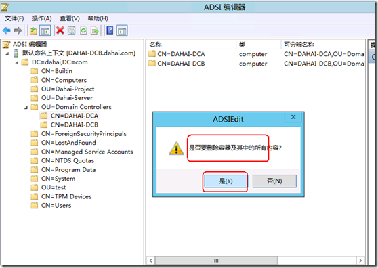Click the scrollbar left arrow
This screenshot has height=268, width=378.
coord(151,261)
